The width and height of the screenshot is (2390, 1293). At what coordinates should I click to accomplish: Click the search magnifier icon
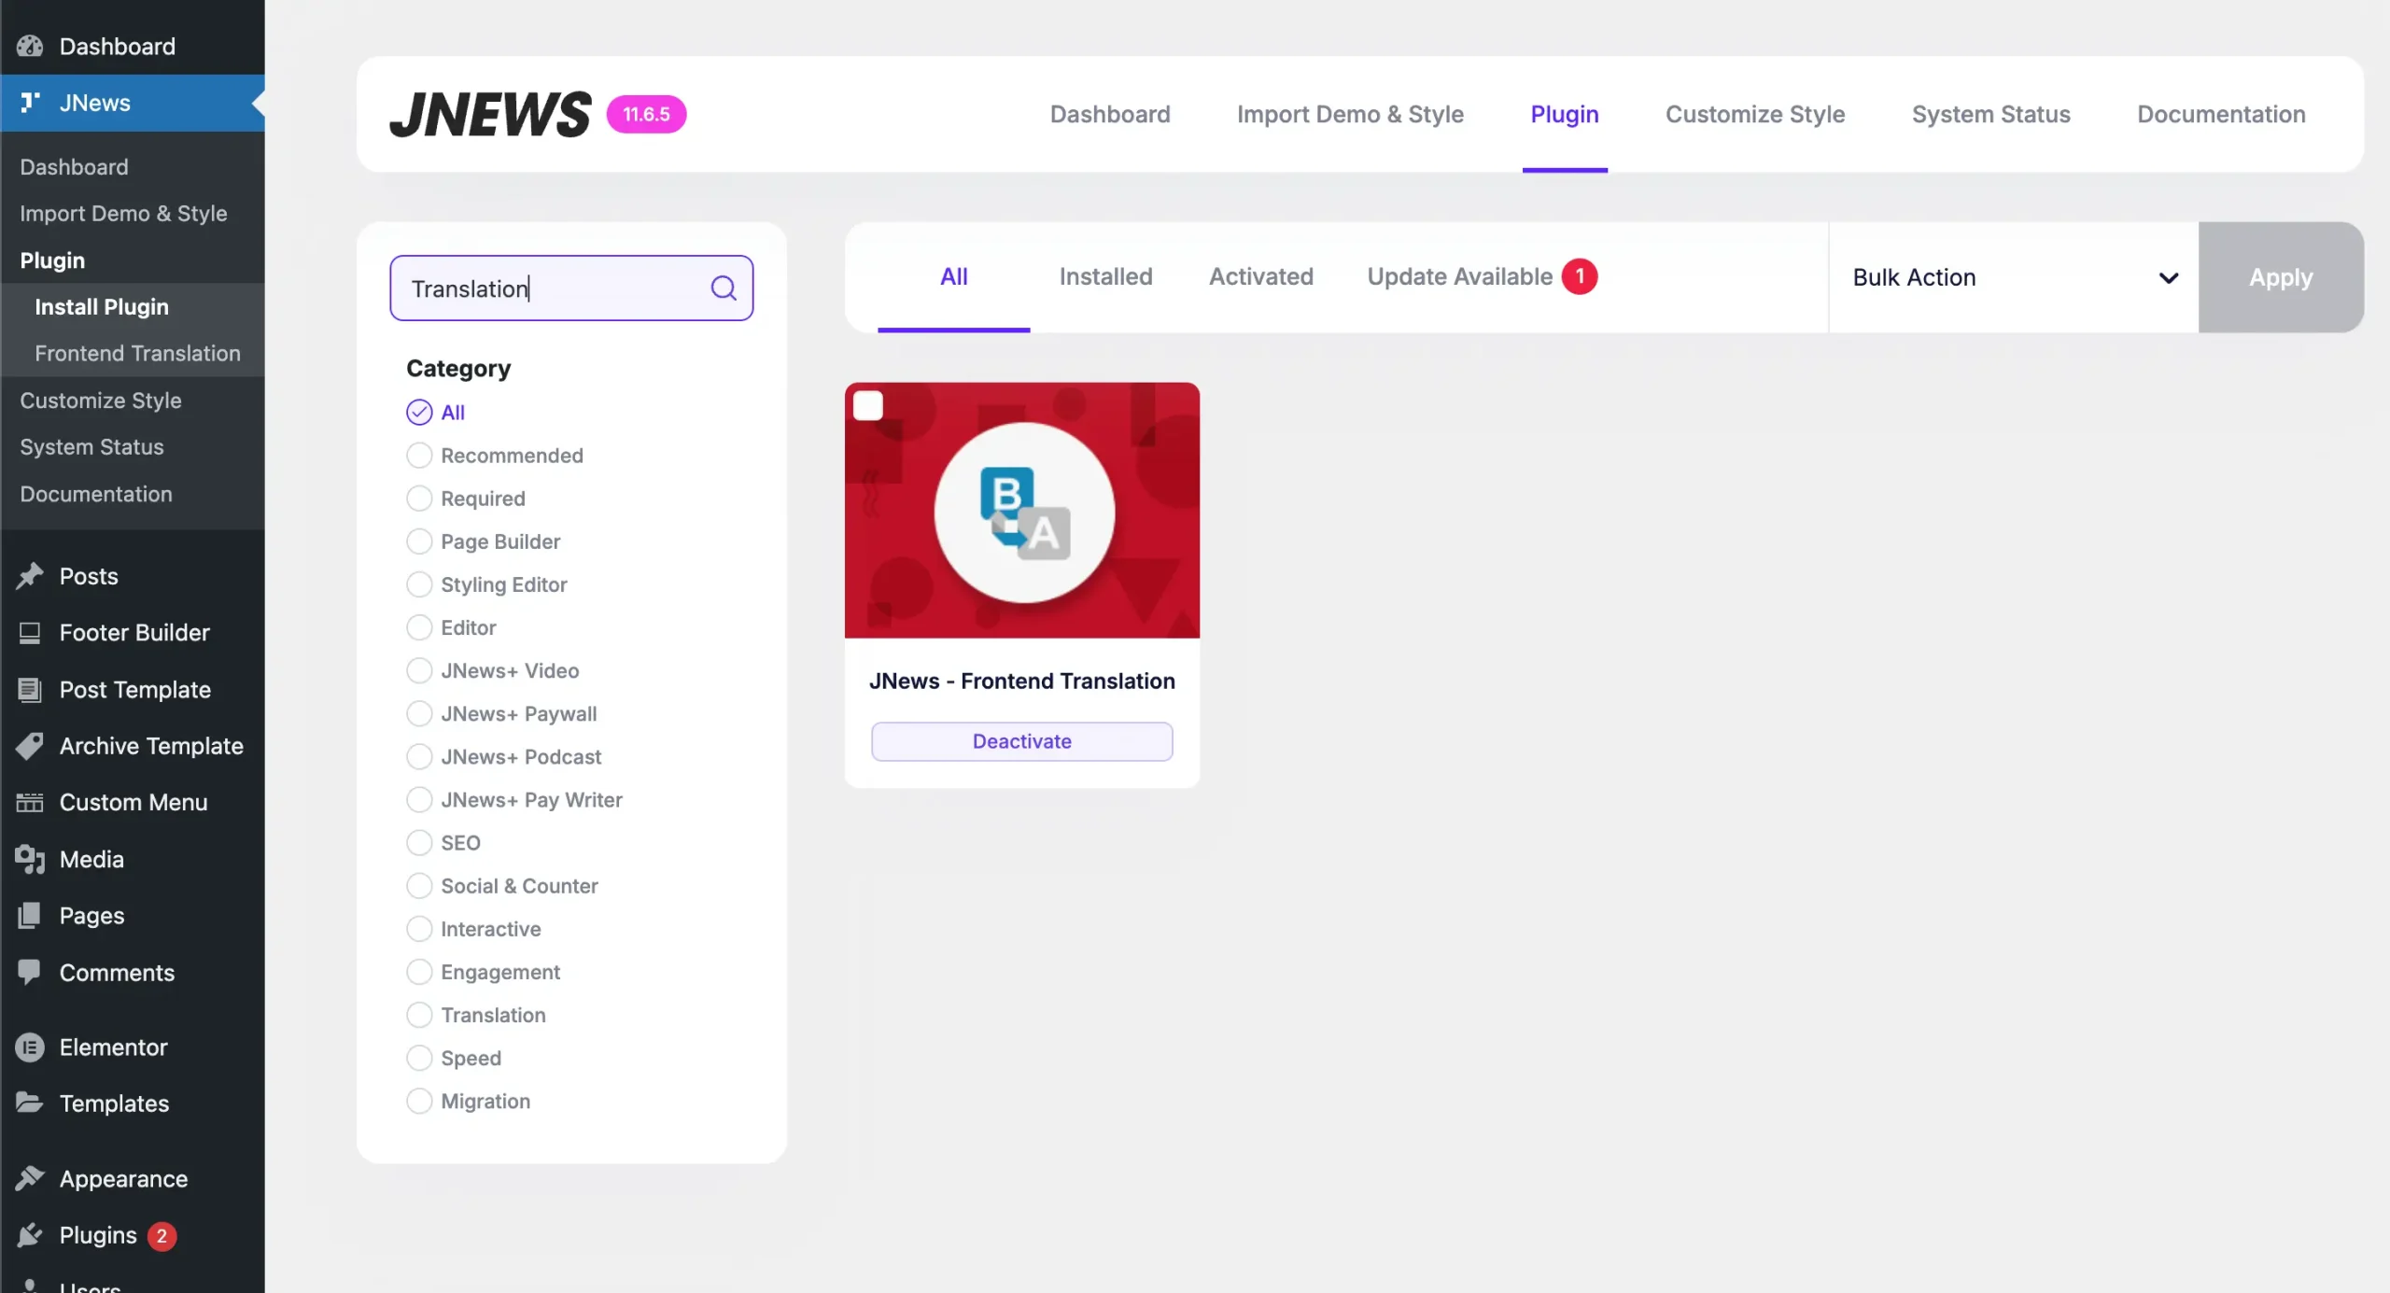click(724, 288)
